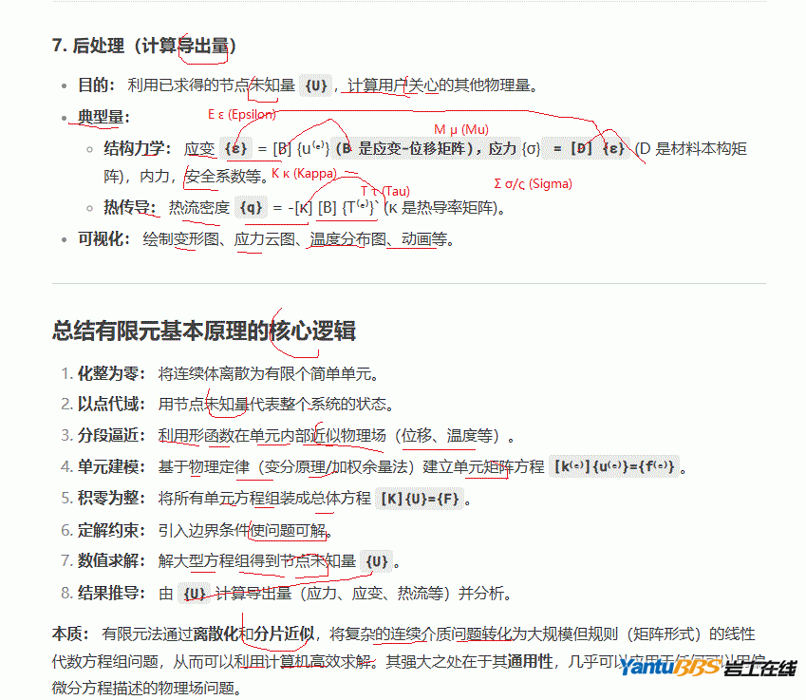Click the red "M μ (Mu)" annotation

point(461,129)
